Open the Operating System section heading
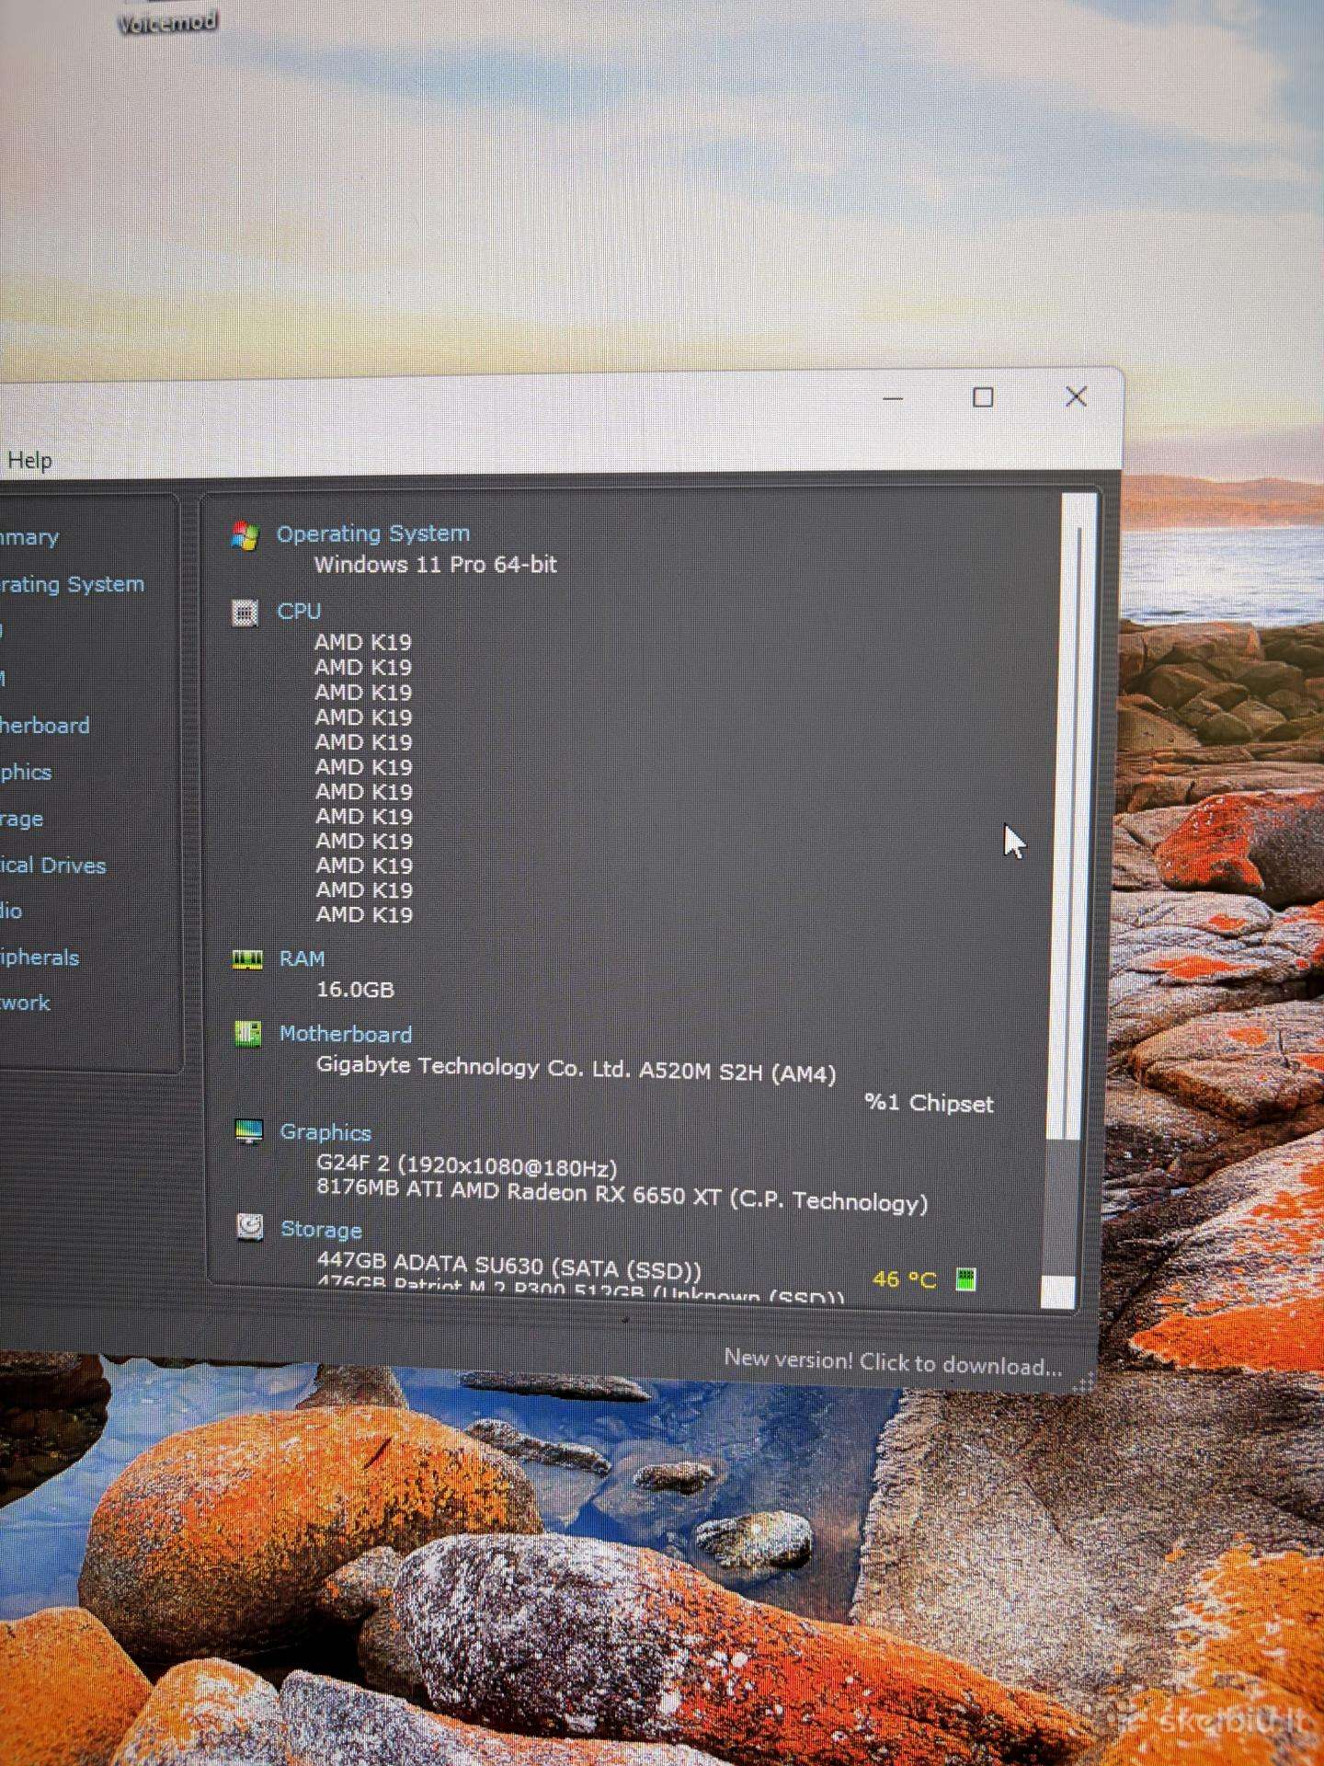 (x=373, y=533)
